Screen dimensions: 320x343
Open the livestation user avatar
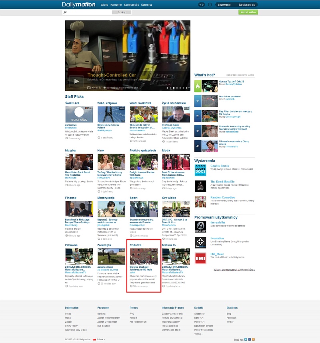(200, 243)
